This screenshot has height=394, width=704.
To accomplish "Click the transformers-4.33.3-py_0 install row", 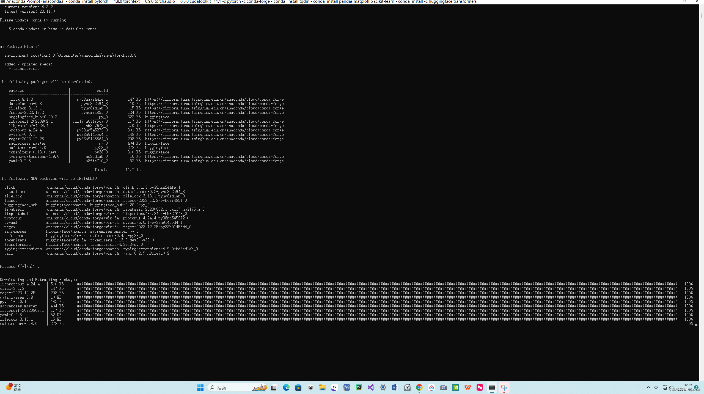I will (74, 244).
